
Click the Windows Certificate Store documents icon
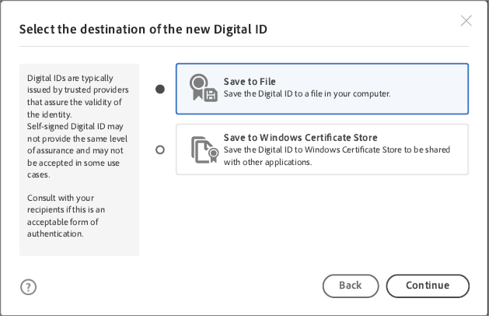(204, 149)
